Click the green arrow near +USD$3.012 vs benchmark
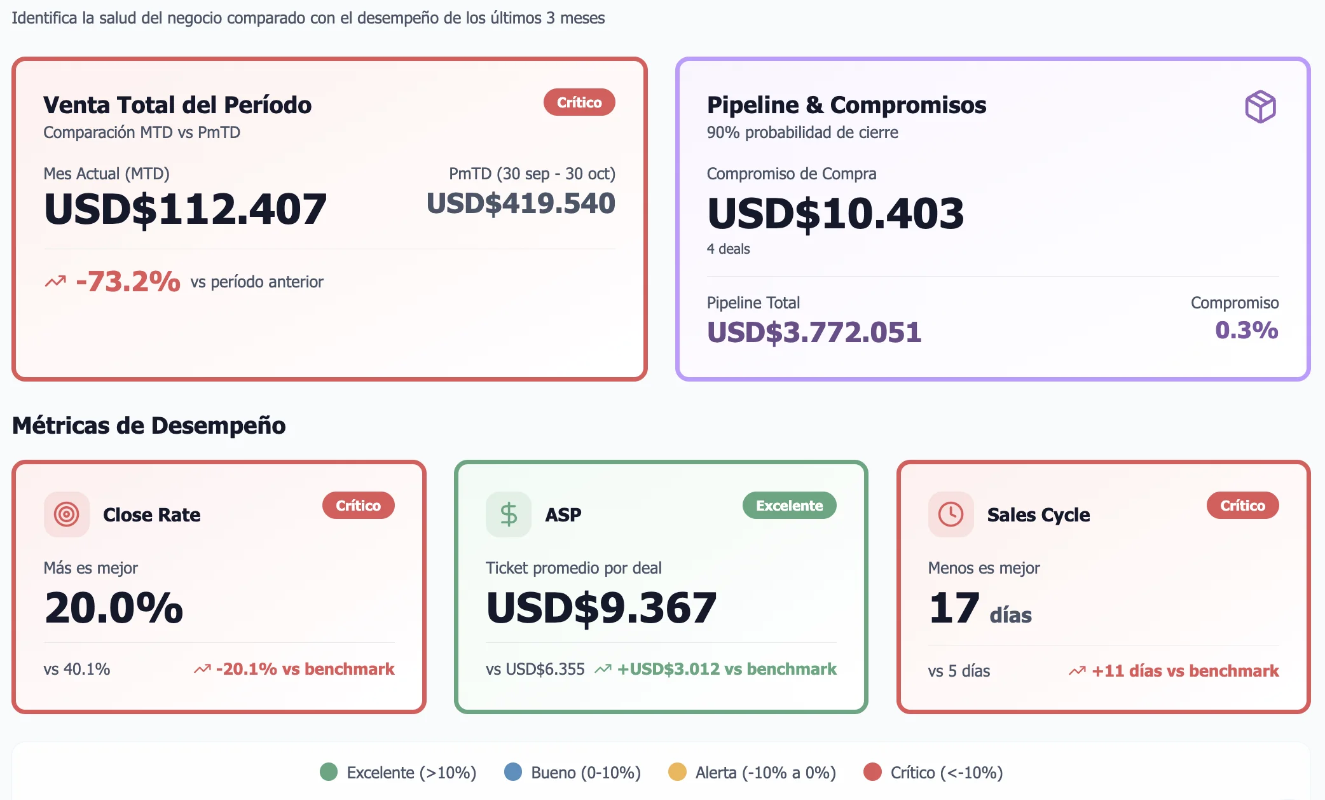 [603, 669]
